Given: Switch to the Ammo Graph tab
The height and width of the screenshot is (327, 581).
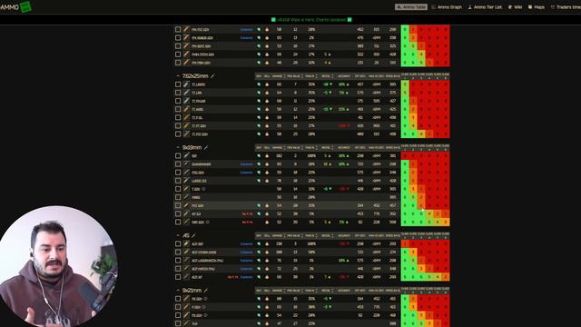Looking at the screenshot, I should [446, 7].
